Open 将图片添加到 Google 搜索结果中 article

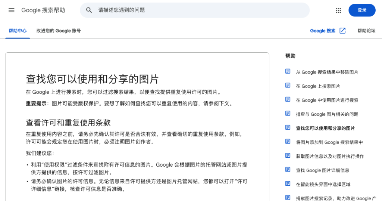329,142
